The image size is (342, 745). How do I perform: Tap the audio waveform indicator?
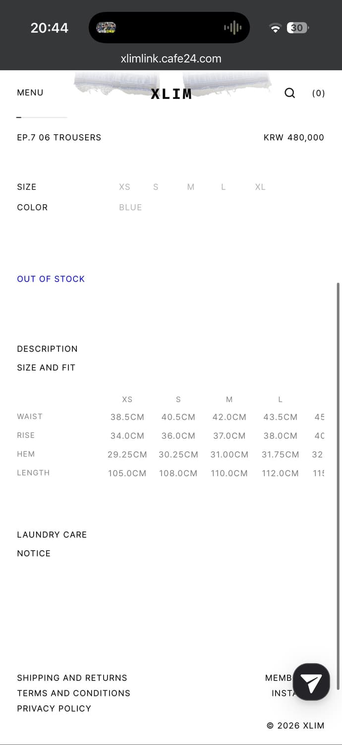232,28
